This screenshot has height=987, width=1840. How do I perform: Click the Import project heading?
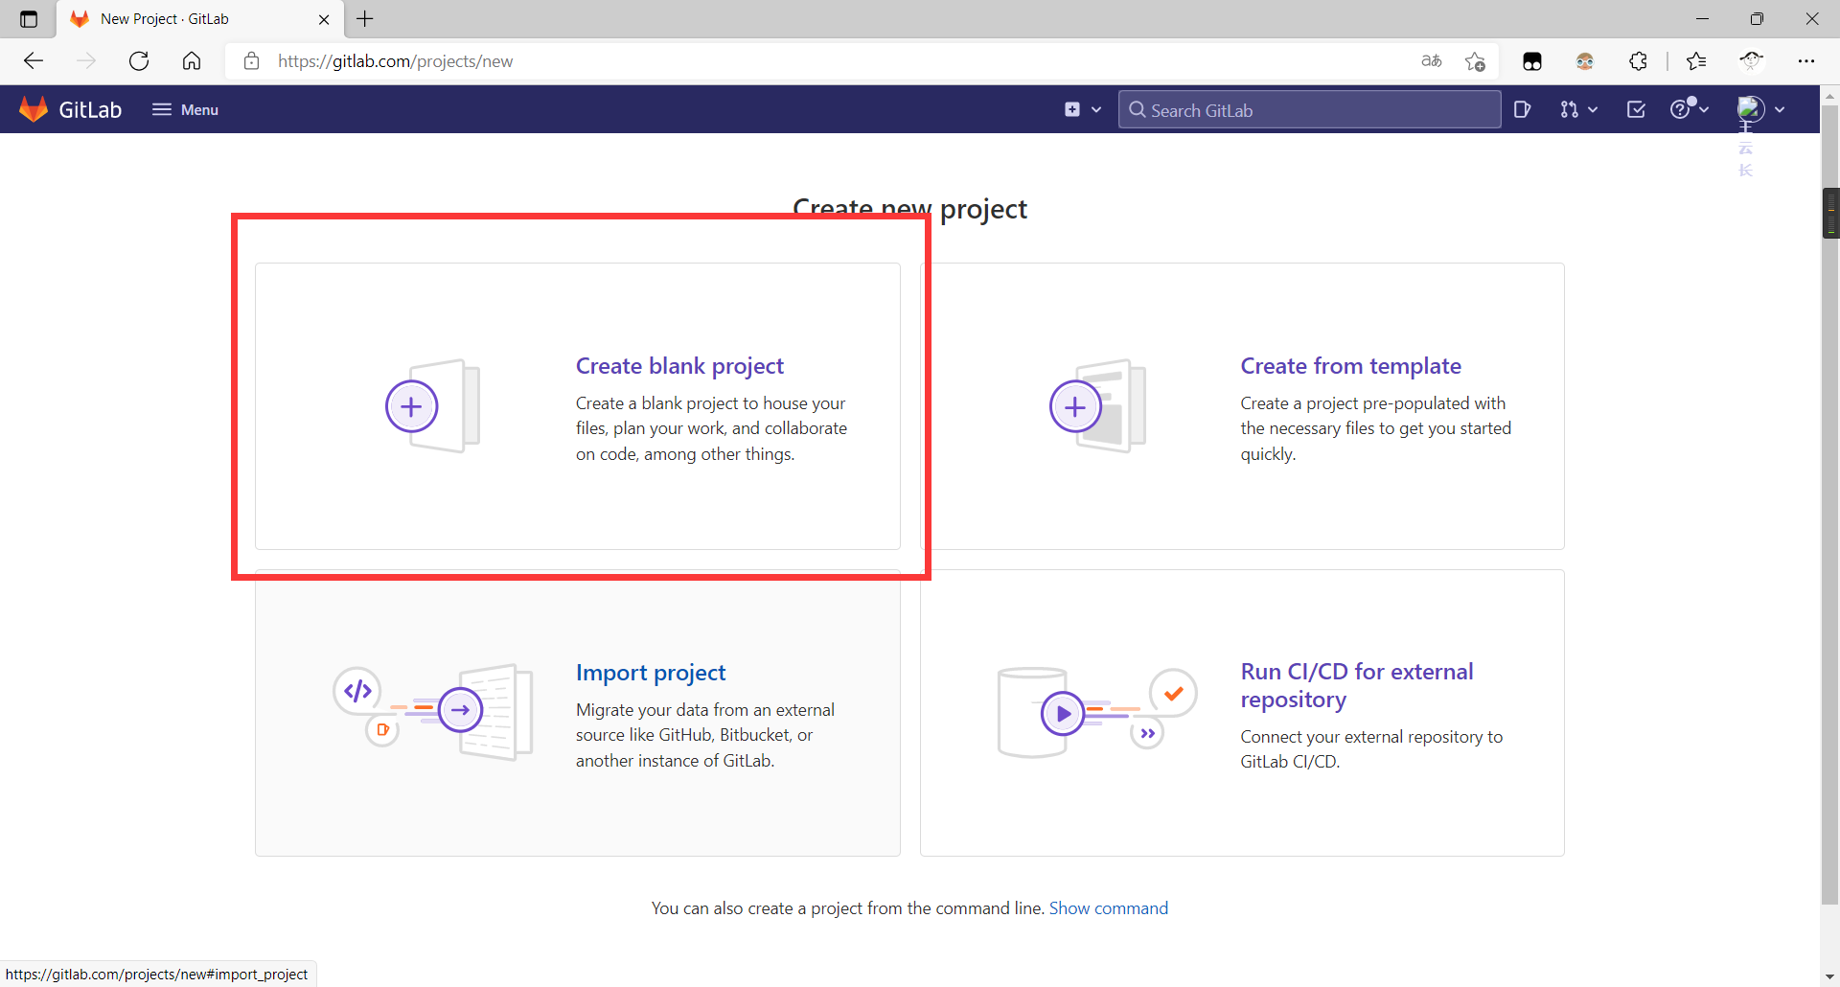click(x=651, y=673)
